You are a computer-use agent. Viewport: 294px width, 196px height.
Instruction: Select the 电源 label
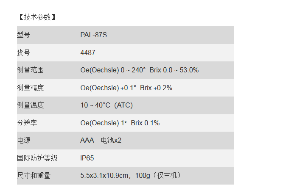[24, 141]
